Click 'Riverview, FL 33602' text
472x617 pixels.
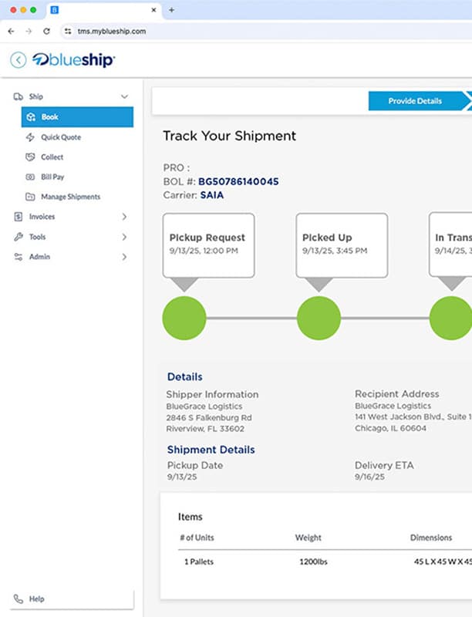pos(205,429)
